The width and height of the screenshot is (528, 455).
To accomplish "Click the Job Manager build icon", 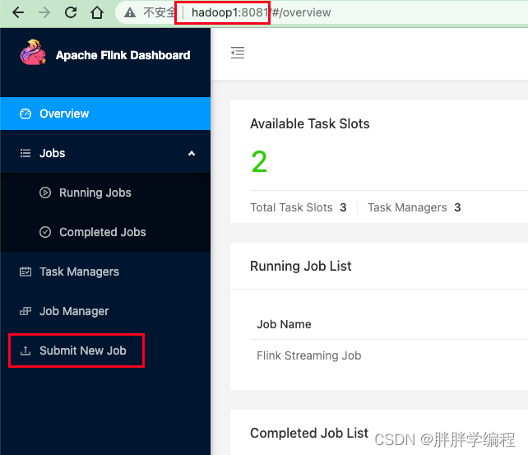I will coord(25,311).
